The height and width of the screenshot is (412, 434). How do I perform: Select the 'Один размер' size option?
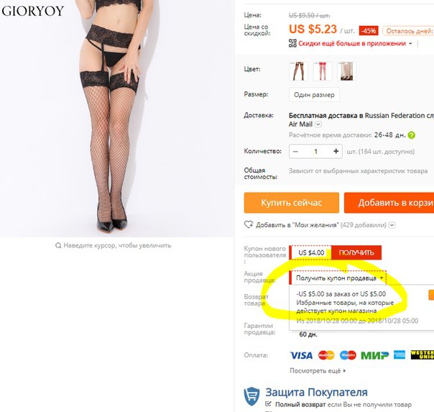(x=314, y=95)
